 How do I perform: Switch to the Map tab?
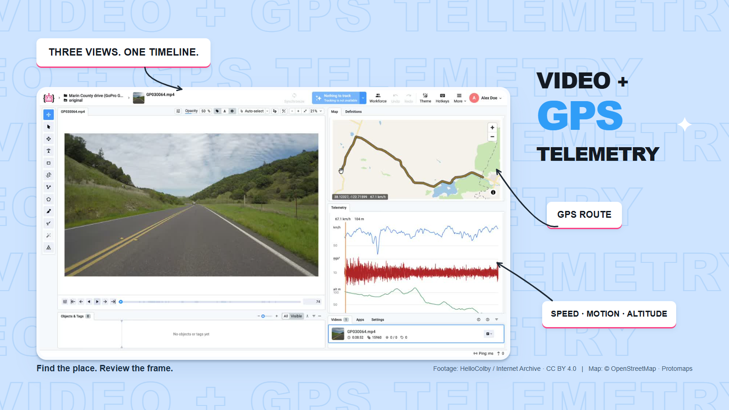(334, 112)
